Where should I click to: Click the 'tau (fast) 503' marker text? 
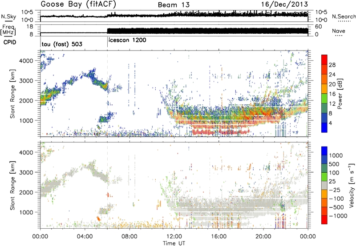point(62,44)
